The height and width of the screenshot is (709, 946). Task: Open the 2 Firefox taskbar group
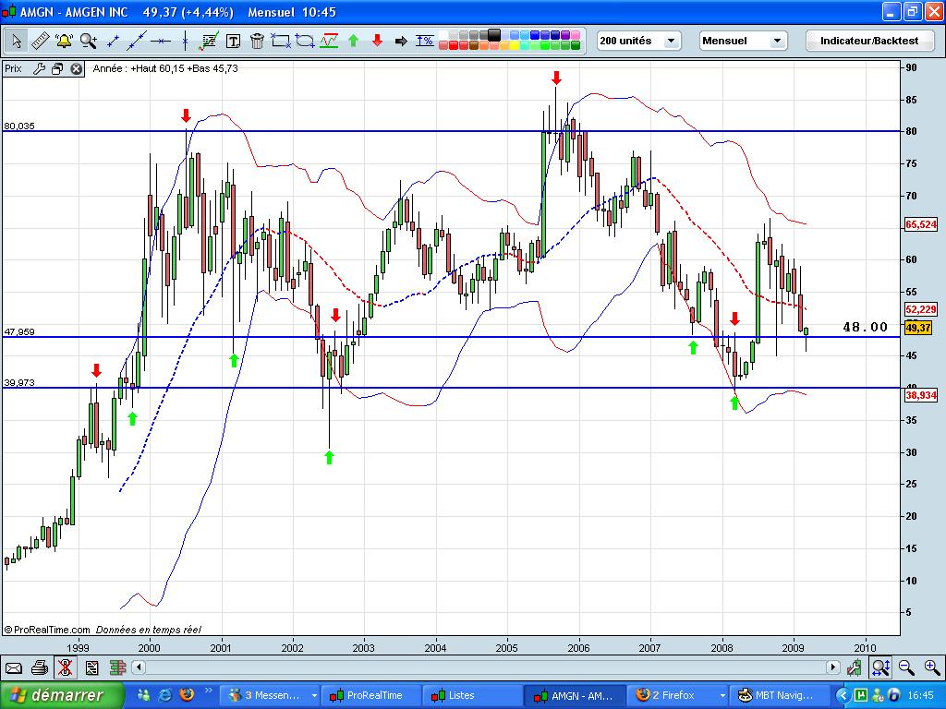pyautogui.click(x=677, y=695)
